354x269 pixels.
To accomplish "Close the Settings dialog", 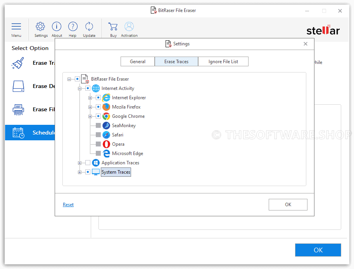I will (x=306, y=44).
